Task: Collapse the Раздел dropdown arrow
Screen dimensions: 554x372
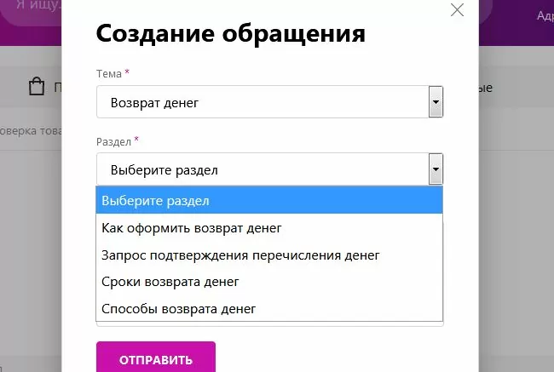Action: coord(436,169)
